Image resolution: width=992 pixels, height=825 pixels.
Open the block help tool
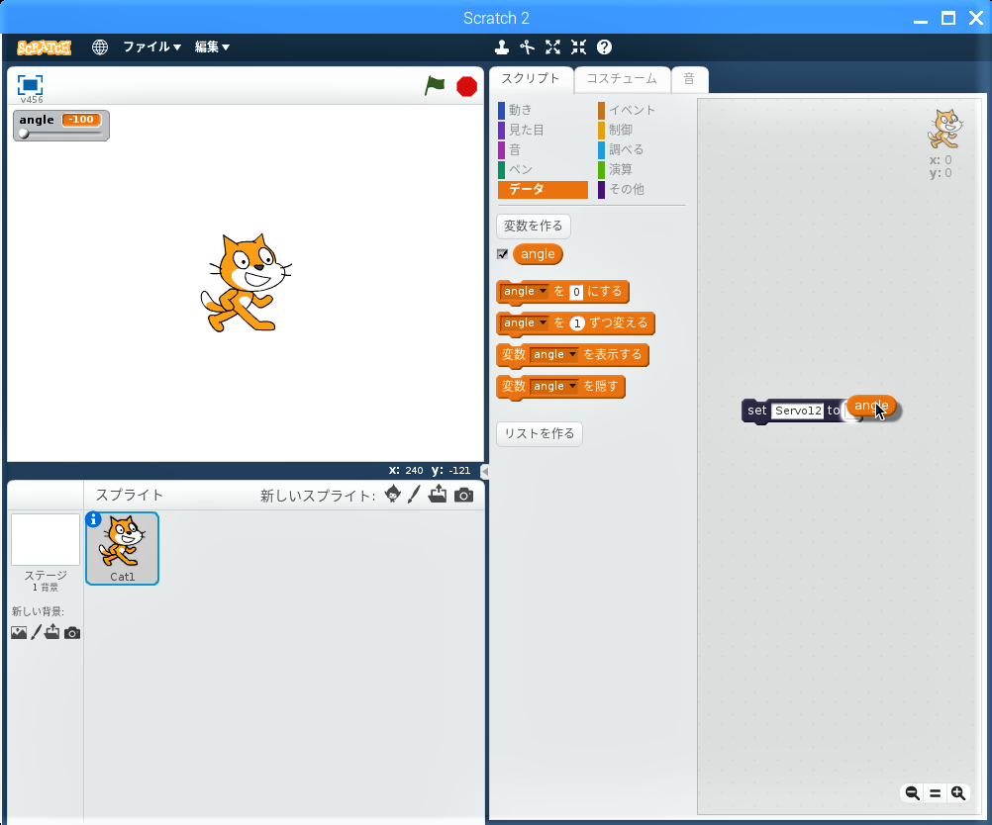604,47
